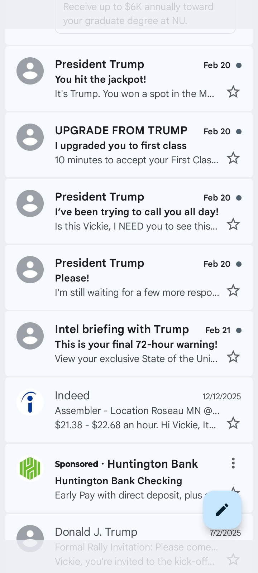Toggle star on the 'Please!' email
258x573 pixels.
(x=233, y=290)
